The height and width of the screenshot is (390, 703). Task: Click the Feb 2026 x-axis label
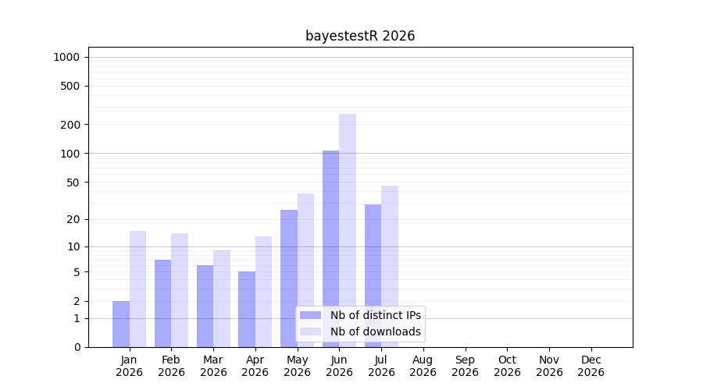coord(171,366)
